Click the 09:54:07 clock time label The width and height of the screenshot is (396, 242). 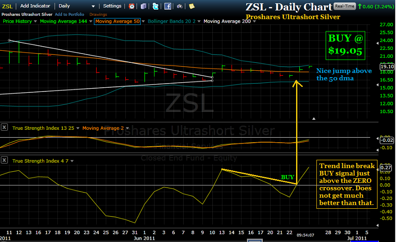305,235
